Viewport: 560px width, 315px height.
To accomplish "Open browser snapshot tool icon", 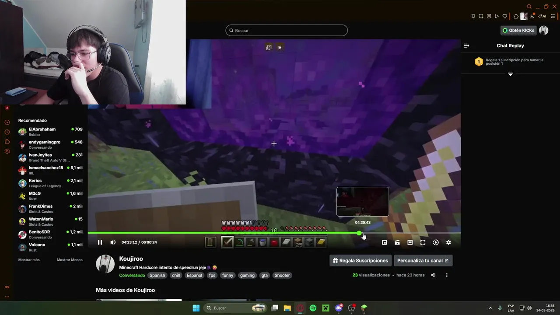I will 481,16.
